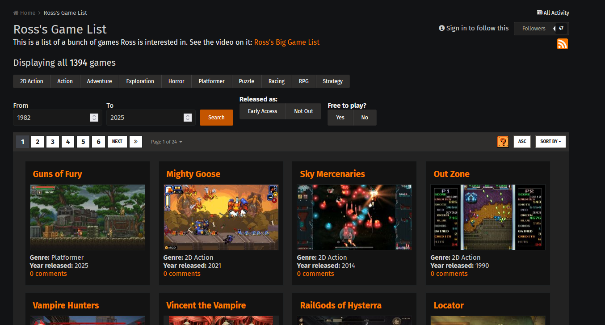Filter games by 2D Action genre
The width and height of the screenshot is (605, 325).
(32, 81)
